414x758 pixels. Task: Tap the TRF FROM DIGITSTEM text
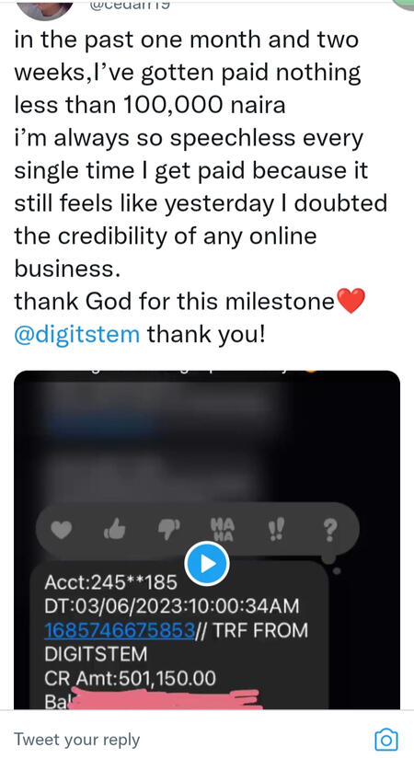(x=176, y=642)
